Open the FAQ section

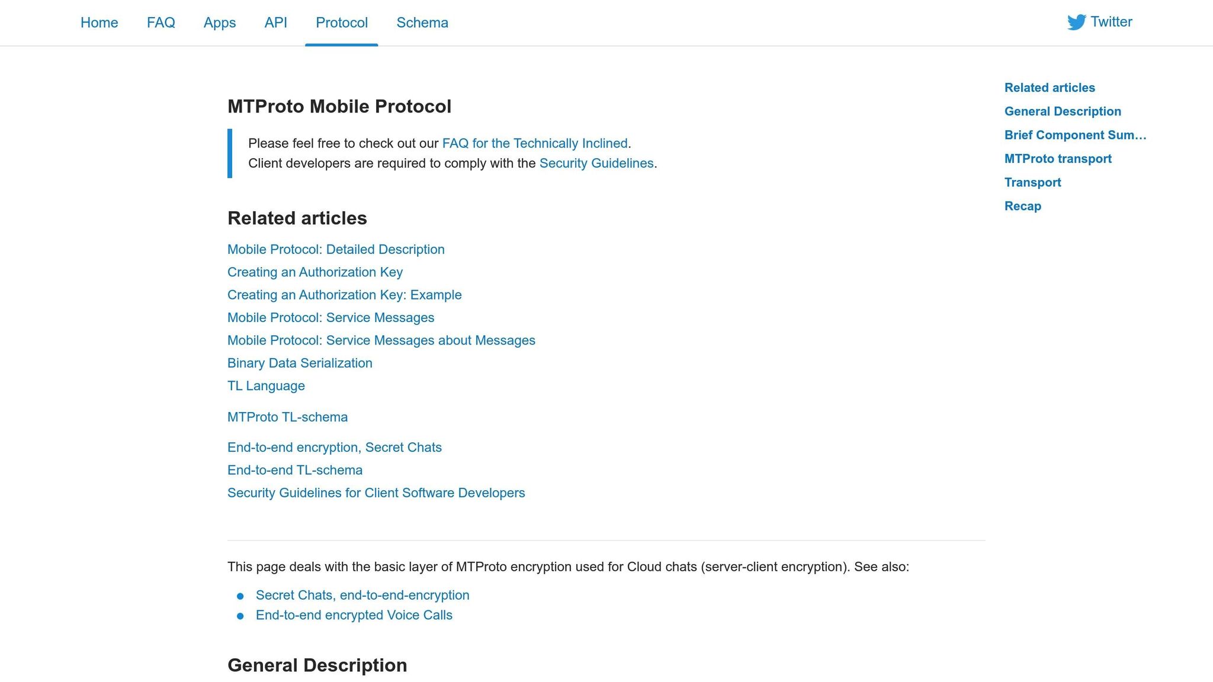[x=161, y=22]
